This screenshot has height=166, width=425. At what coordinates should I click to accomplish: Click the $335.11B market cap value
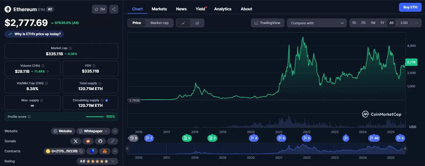(x=55, y=54)
